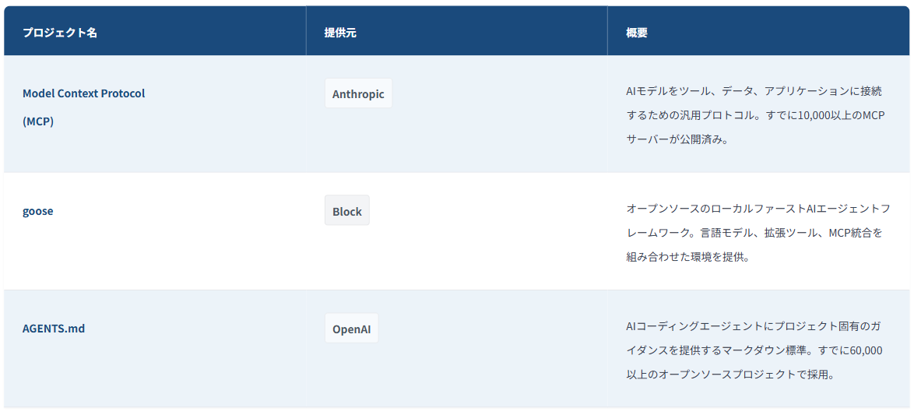The image size is (914, 415).
Task: Select the Model Context Protocol project name
Action: (x=83, y=93)
